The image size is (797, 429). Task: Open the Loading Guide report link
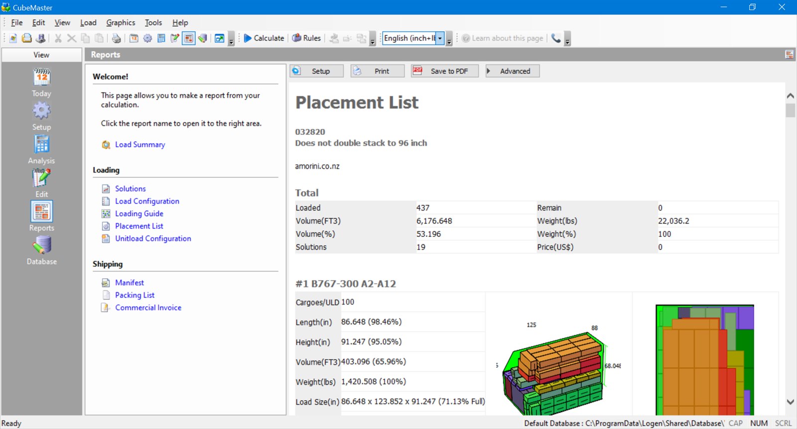tap(139, 214)
